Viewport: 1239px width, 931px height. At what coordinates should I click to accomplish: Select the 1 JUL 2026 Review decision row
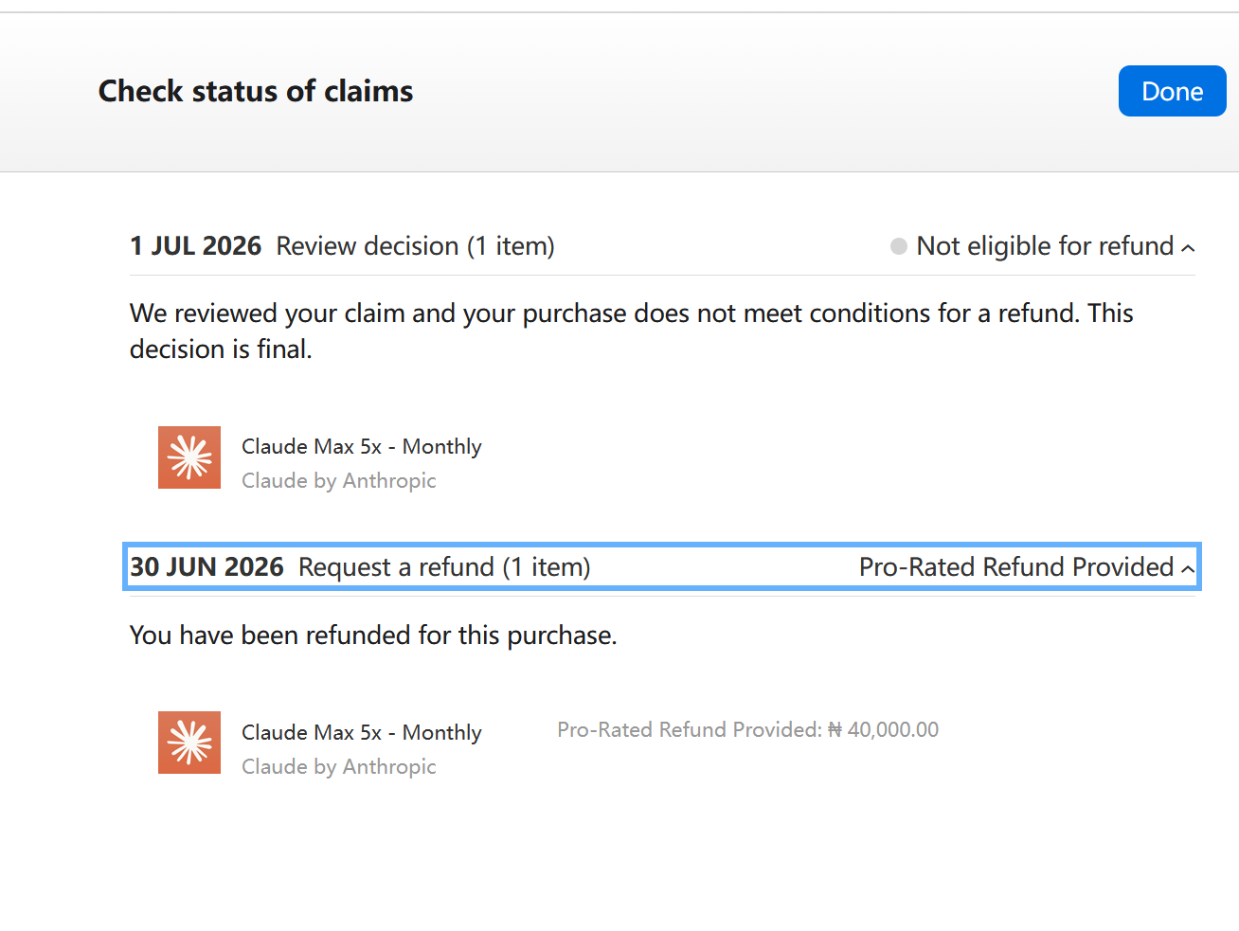(662, 246)
